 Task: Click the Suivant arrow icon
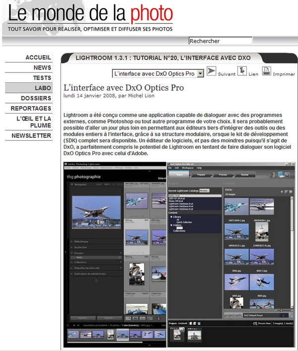211,71
